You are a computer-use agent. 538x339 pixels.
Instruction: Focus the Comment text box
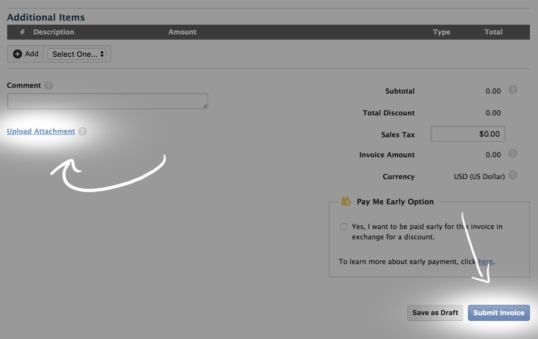tap(107, 101)
